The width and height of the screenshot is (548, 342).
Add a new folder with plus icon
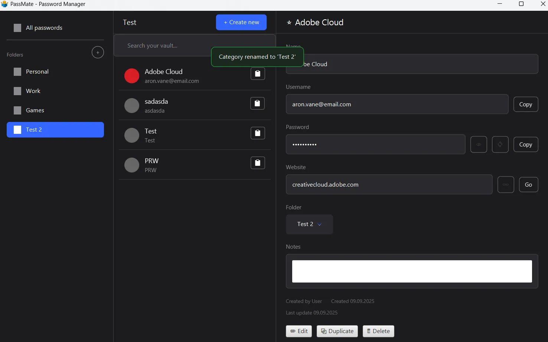pos(98,52)
